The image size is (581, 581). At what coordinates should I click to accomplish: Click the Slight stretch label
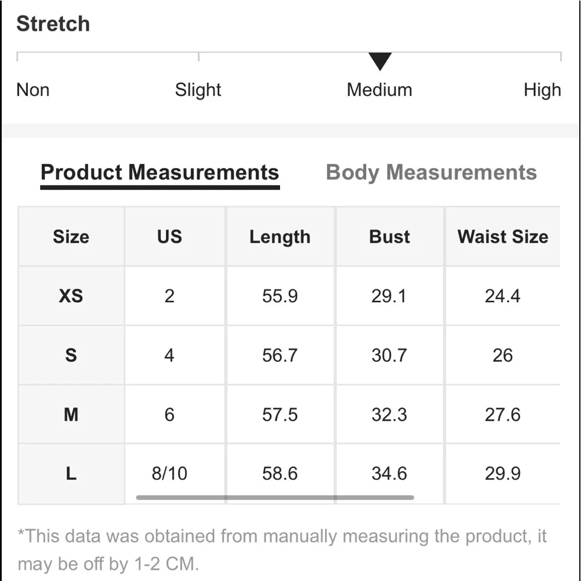[198, 90]
